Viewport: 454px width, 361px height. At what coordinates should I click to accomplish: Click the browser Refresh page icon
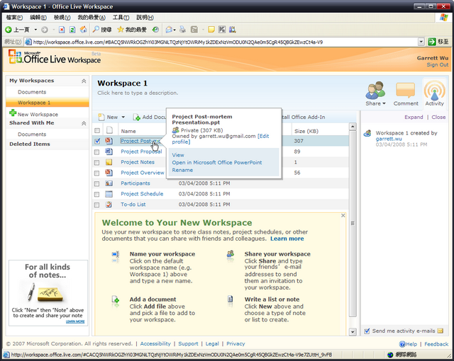(x=72, y=30)
